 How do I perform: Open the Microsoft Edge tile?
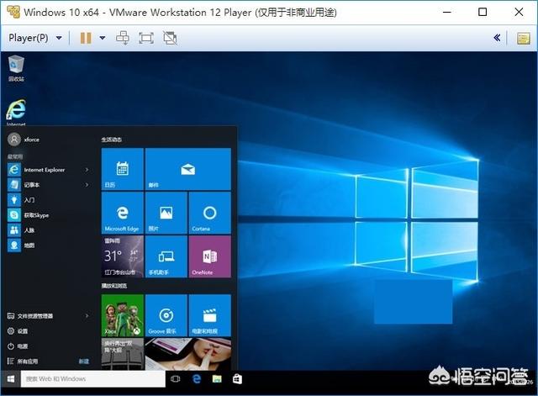click(x=123, y=213)
